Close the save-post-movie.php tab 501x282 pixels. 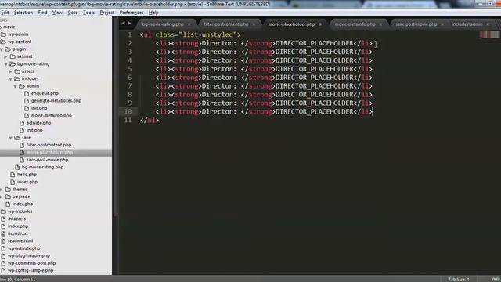coord(442,24)
